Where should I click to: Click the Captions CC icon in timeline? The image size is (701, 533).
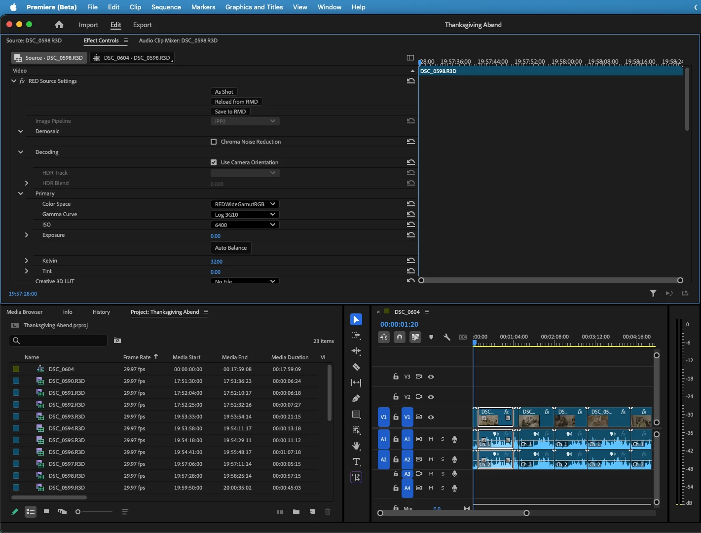pyautogui.click(x=463, y=337)
